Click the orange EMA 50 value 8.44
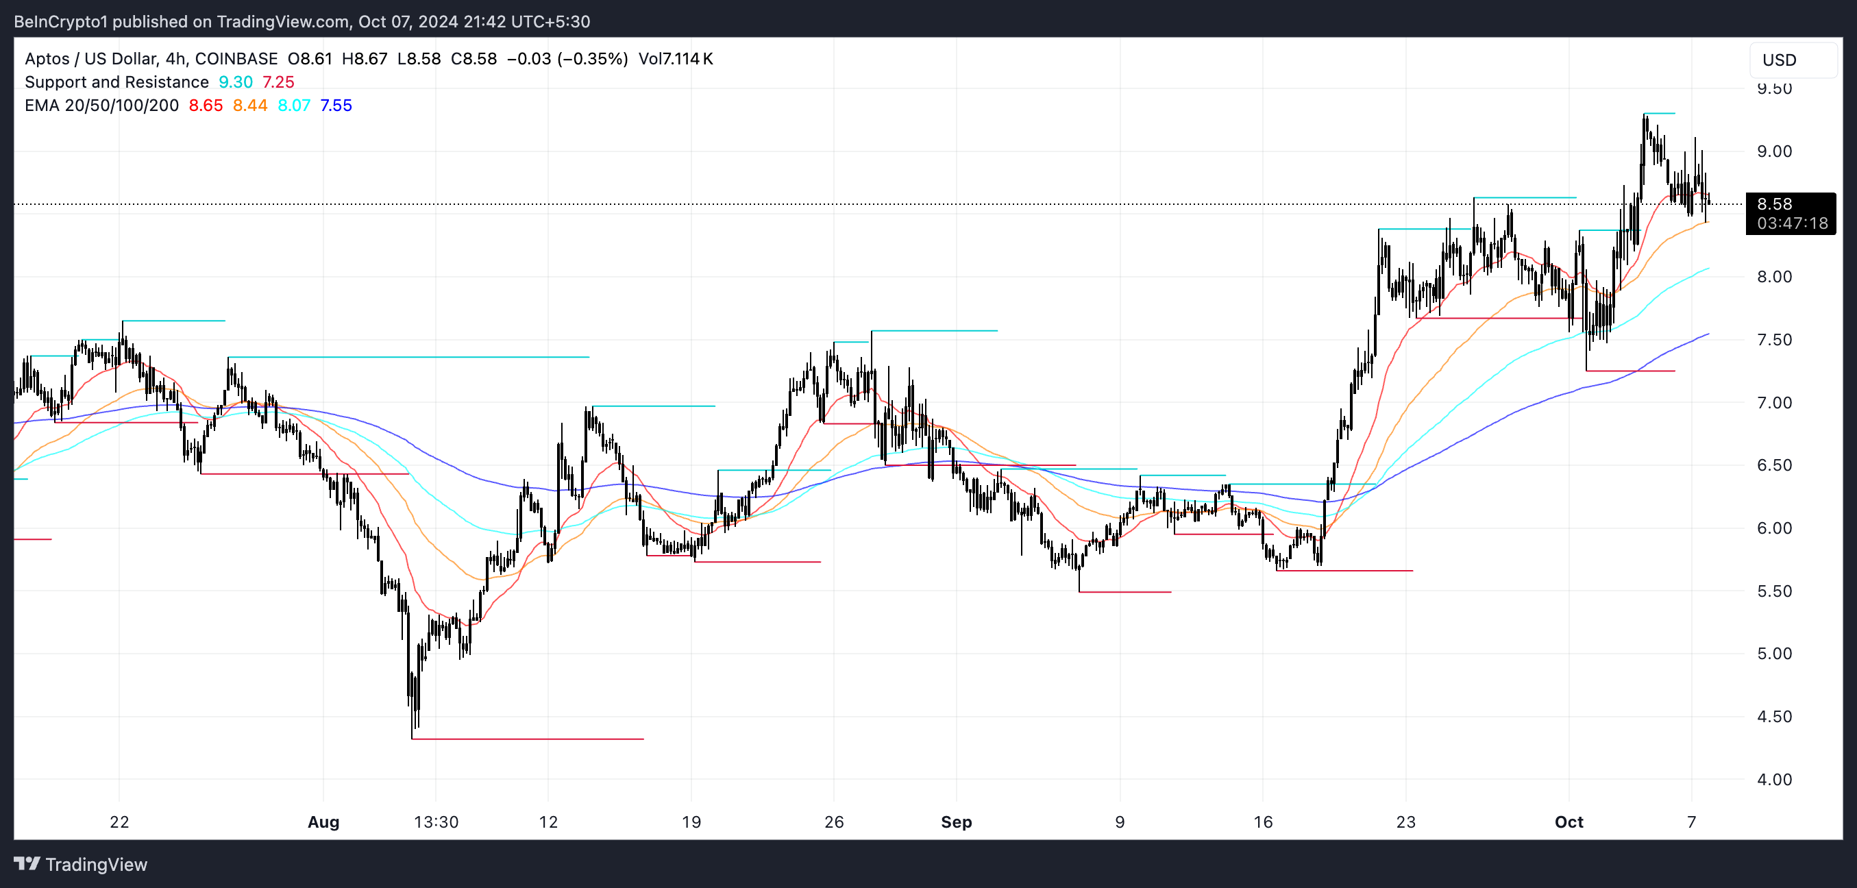Screen dimensions: 1857x888 [x=249, y=106]
